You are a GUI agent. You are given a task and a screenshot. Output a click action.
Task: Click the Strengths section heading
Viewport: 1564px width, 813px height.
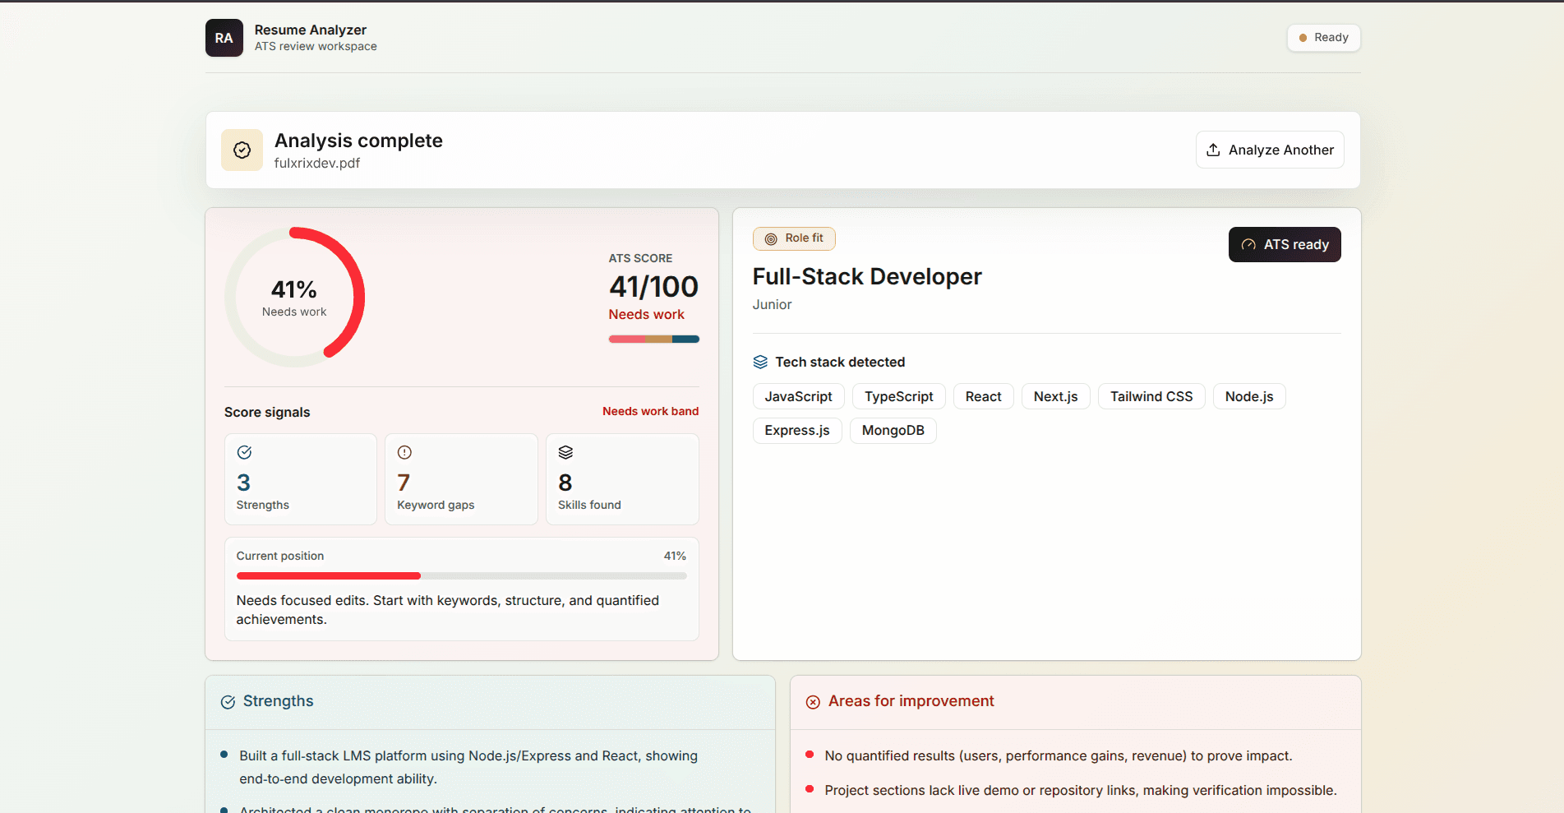(x=278, y=701)
